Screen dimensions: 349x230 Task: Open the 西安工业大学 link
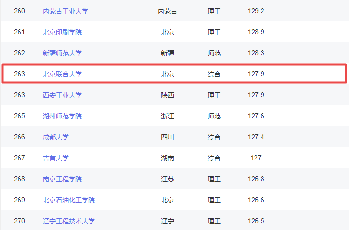(62, 95)
